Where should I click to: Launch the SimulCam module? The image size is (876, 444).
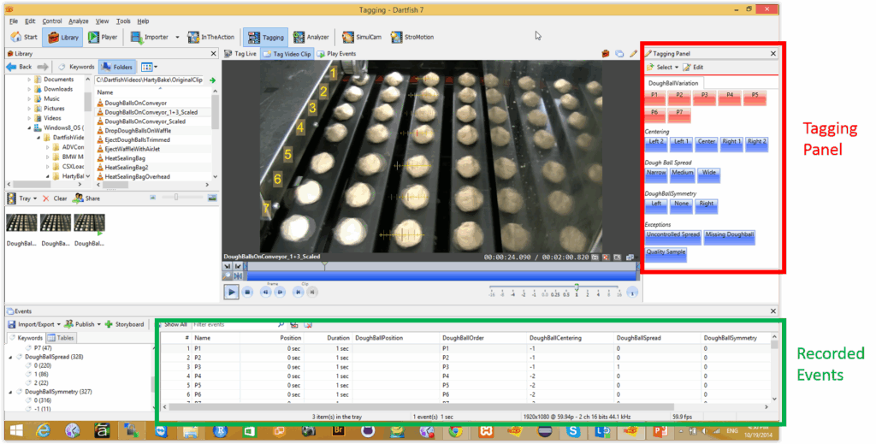coord(362,37)
